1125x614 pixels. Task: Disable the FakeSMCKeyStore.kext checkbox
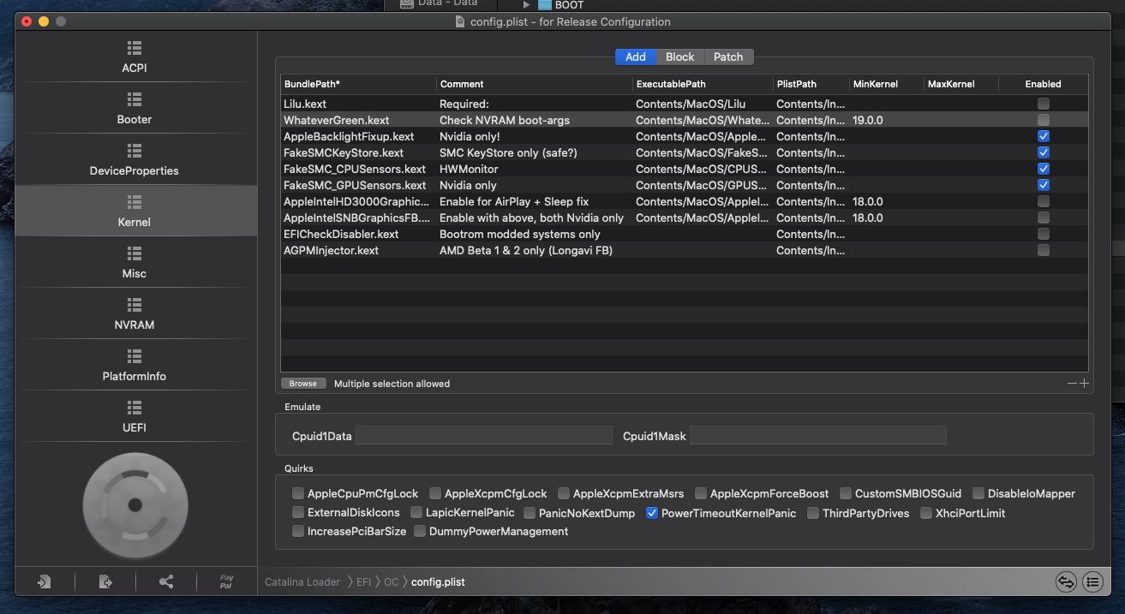point(1043,152)
